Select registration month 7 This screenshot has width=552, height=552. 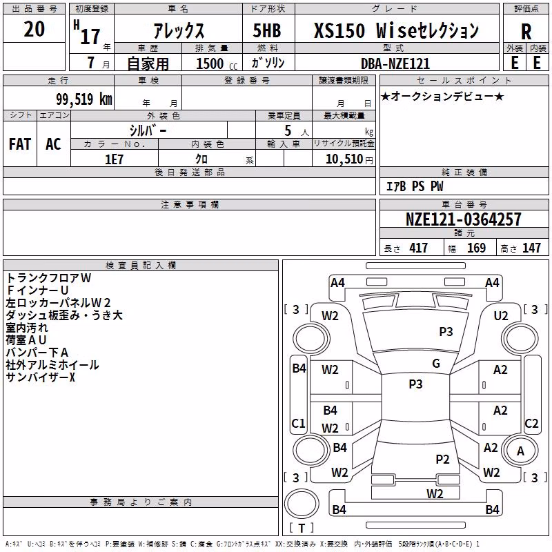click(x=91, y=63)
